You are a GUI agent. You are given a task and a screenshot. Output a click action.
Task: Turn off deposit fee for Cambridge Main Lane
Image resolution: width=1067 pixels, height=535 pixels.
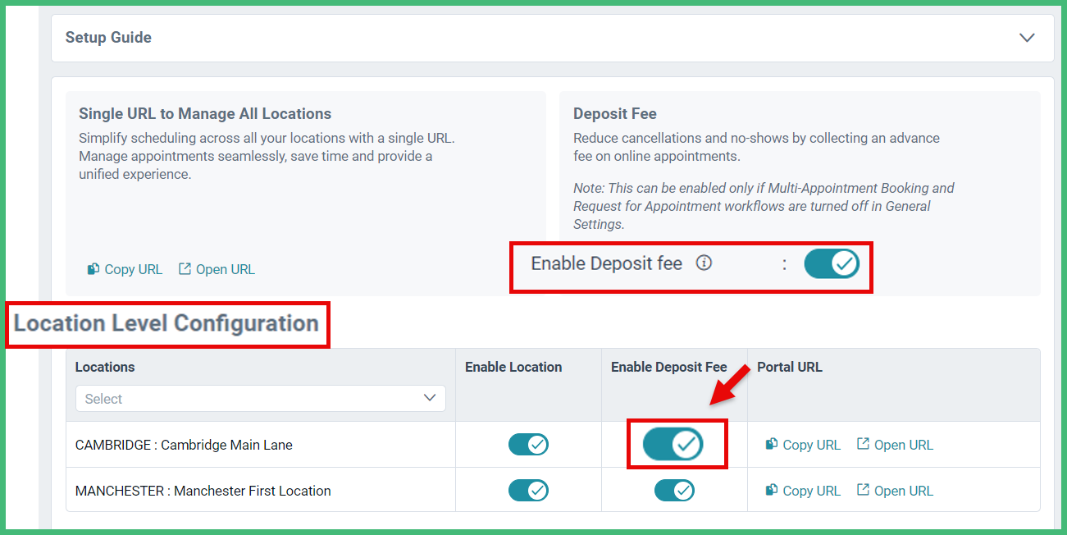coord(673,445)
